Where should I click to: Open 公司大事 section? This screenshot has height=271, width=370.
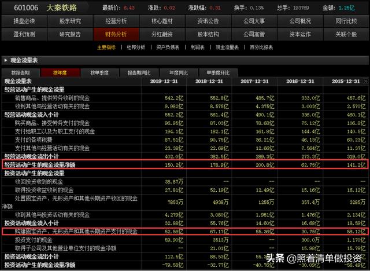tap(254, 21)
